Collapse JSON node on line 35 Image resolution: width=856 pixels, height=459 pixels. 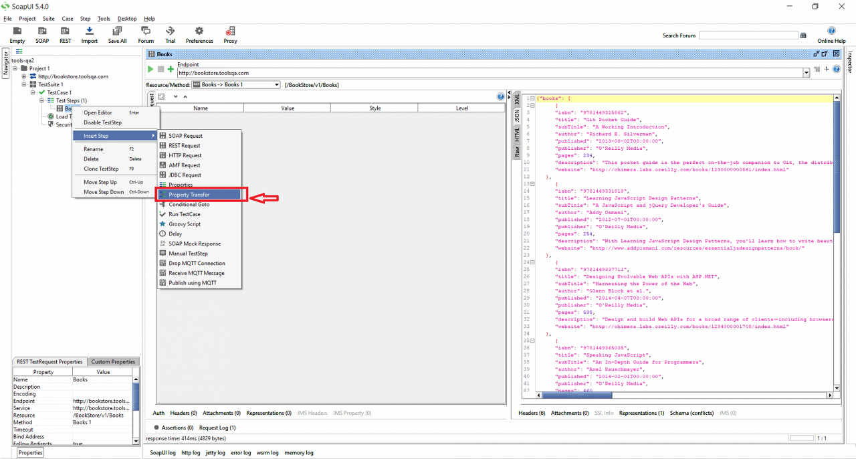(532, 341)
